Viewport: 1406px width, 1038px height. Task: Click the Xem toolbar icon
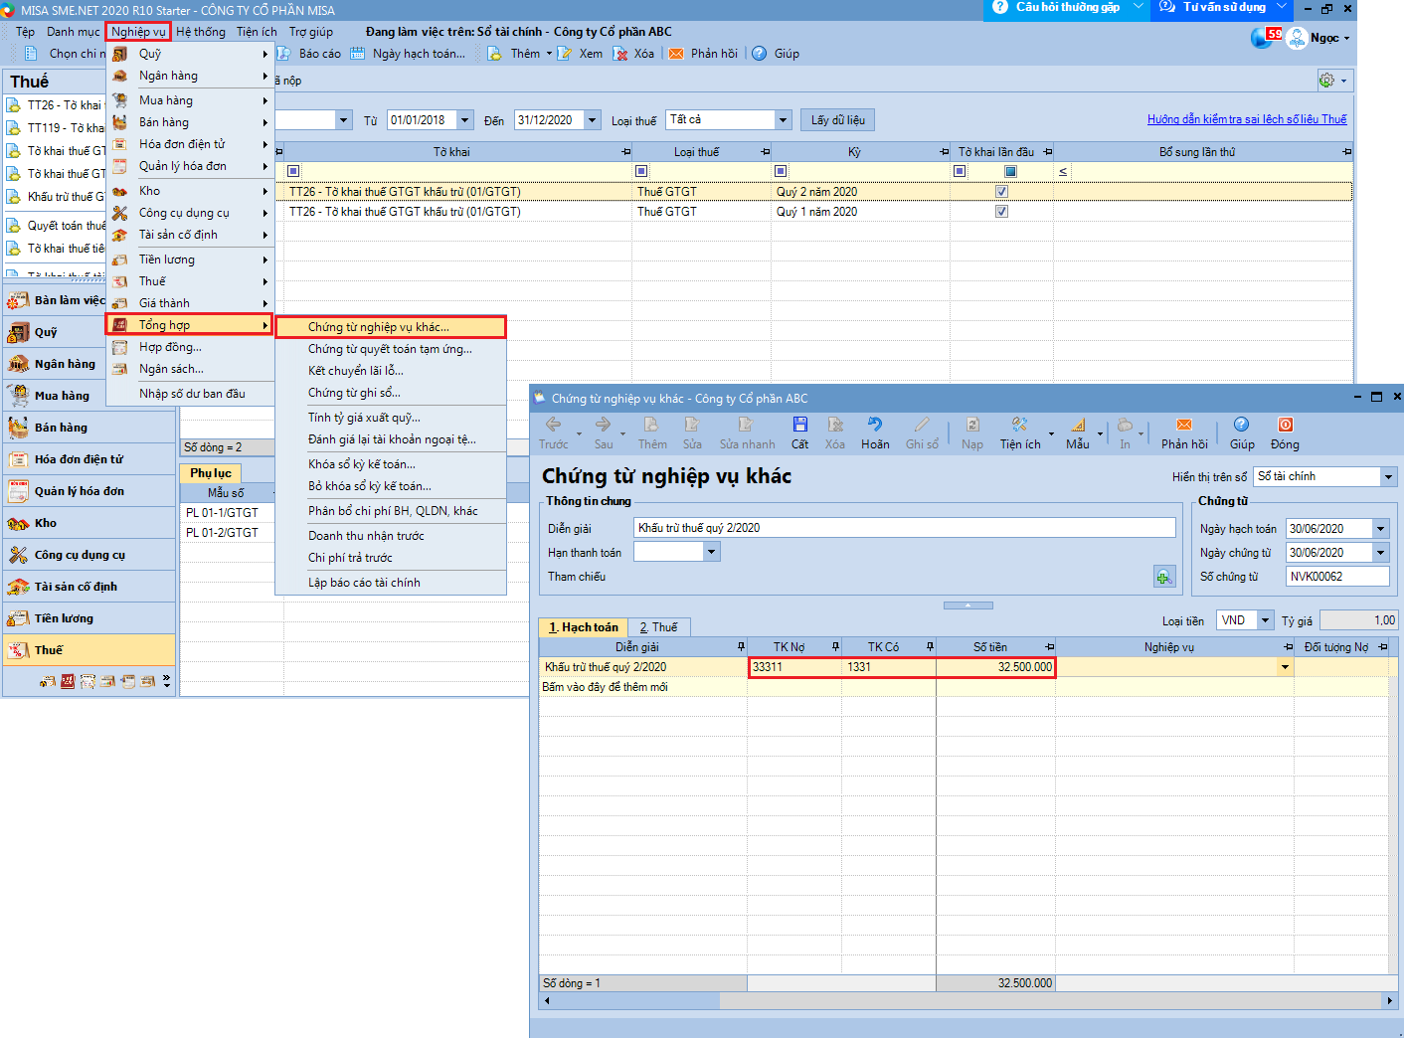[565, 54]
